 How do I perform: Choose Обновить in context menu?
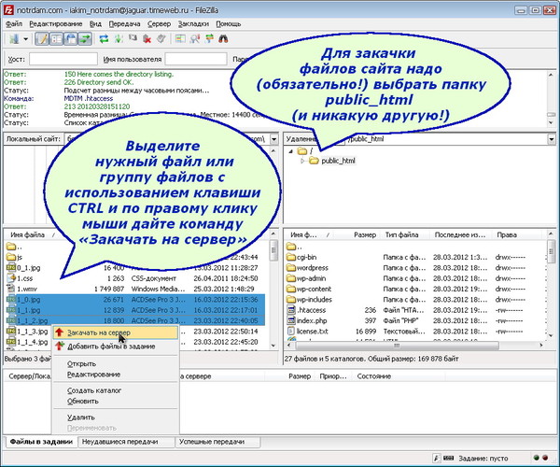(116, 402)
